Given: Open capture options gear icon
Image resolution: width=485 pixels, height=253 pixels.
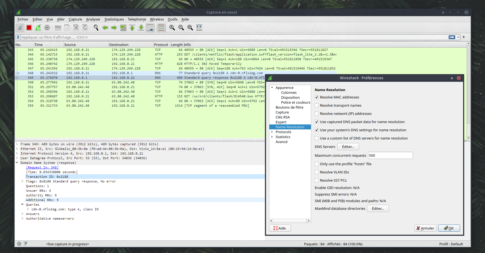Looking at the screenshot, I should [47, 28].
